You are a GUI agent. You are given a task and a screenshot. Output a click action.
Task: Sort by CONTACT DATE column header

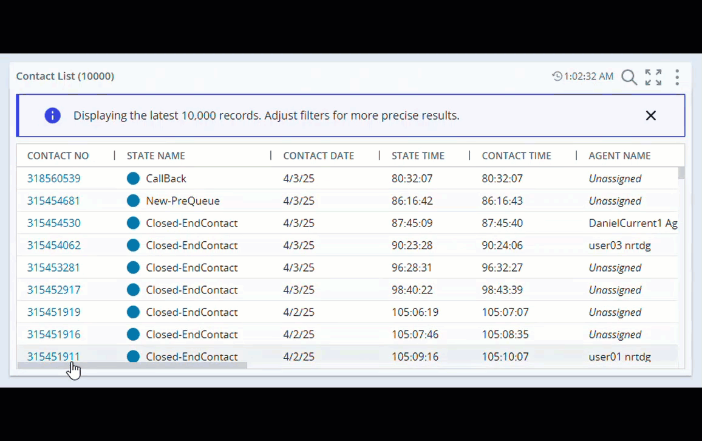tap(318, 156)
